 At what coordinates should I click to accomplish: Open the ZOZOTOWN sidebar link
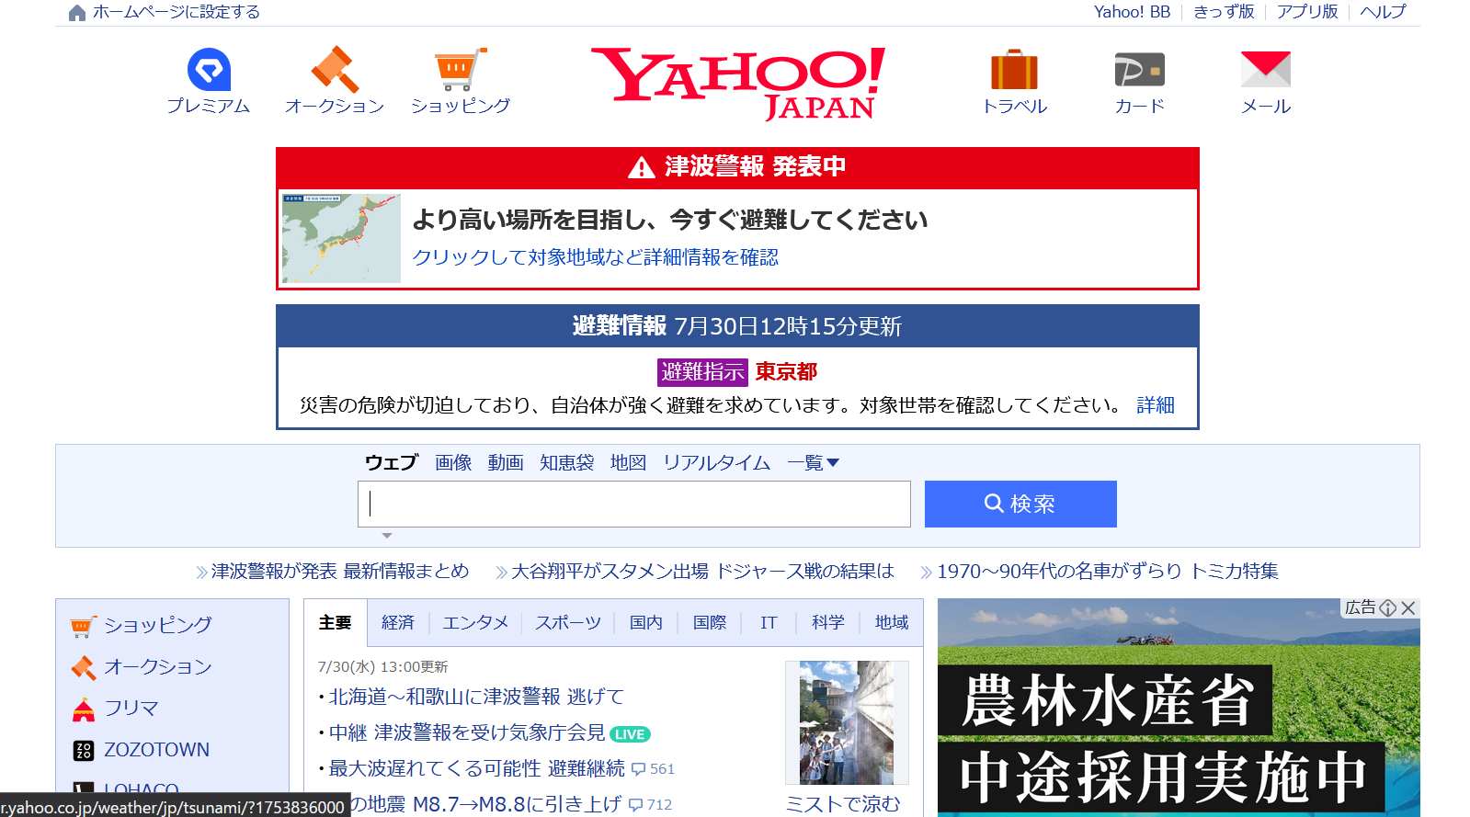click(156, 750)
